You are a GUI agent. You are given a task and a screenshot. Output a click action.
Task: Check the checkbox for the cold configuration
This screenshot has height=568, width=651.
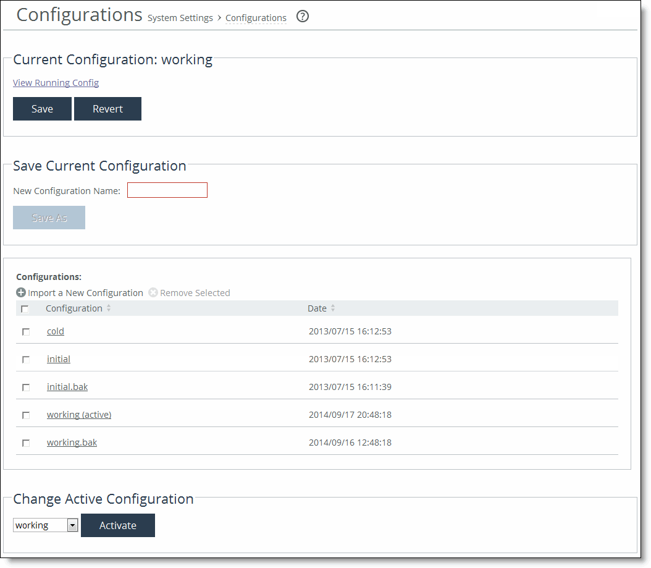(x=25, y=332)
